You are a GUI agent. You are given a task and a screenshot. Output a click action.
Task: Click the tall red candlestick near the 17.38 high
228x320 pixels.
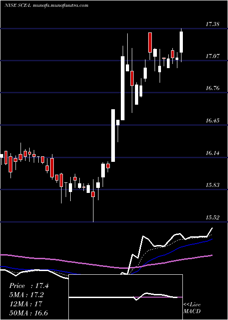(150, 43)
